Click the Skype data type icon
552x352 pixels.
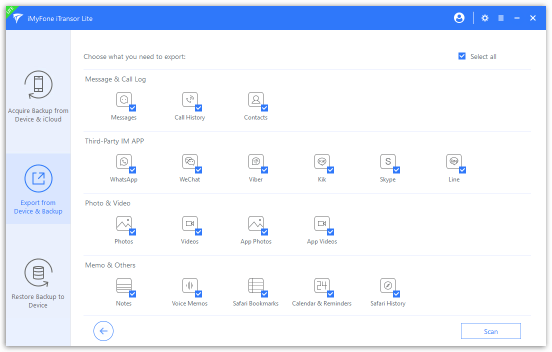click(388, 161)
